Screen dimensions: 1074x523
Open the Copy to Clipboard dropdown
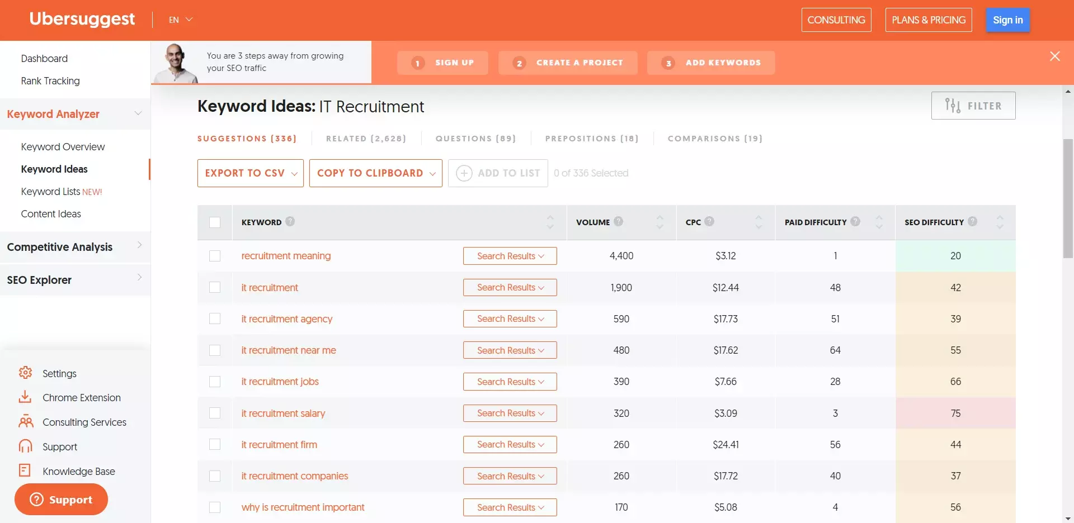pyautogui.click(x=376, y=173)
